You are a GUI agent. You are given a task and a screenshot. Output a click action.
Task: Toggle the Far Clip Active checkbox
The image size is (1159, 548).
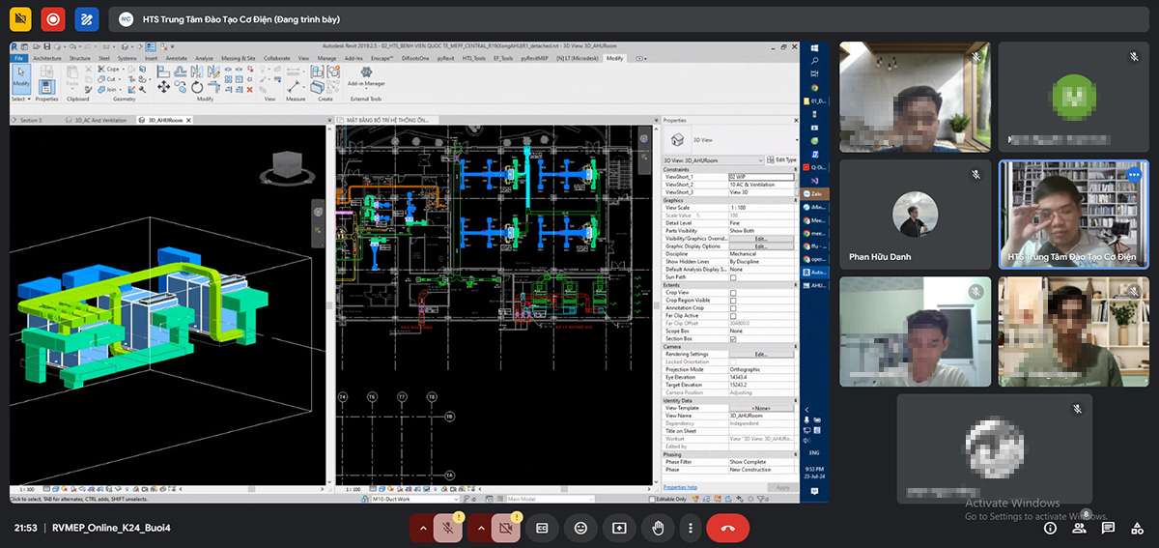pos(733,316)
